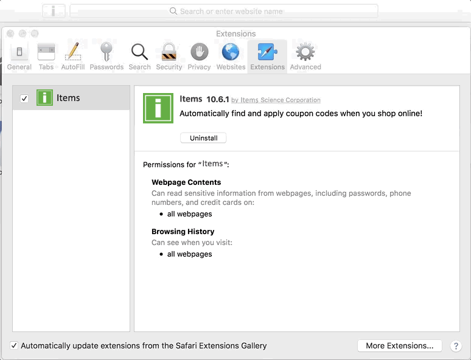Open More Extensions gallery
The width and height of the screenshot is (471, 360).
pos(400,345)
